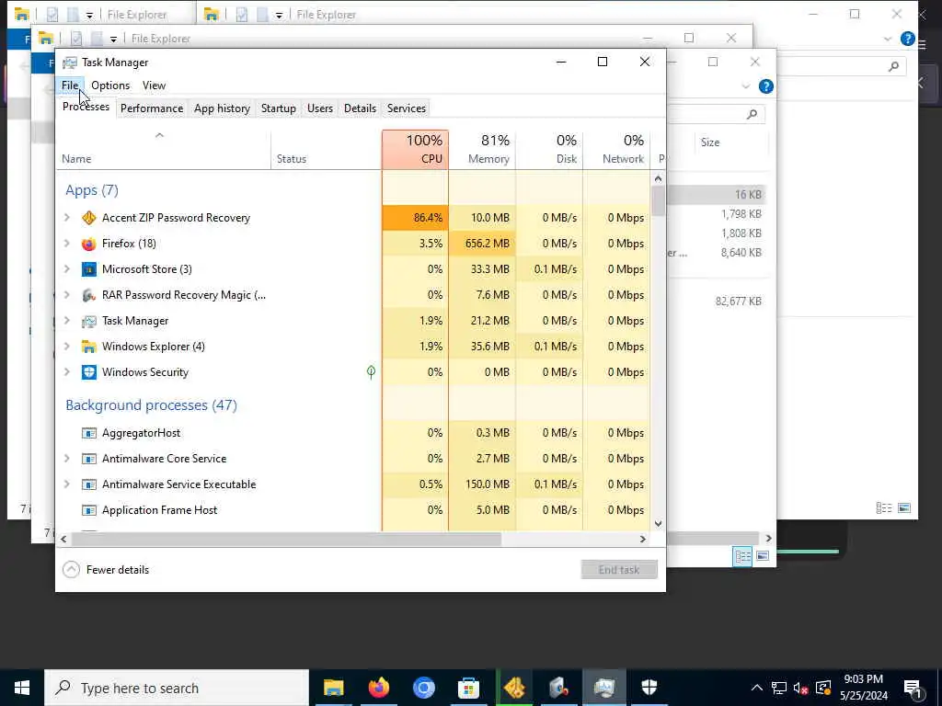Image resolution: width=942 pixels, height=706 pixels.
Task: Open the blue circular browser taskbar icon
Action: [423, 688]
